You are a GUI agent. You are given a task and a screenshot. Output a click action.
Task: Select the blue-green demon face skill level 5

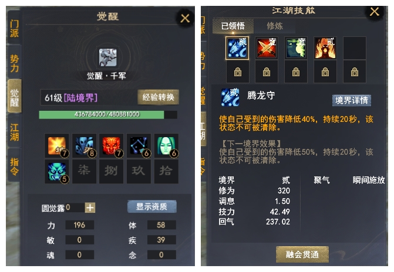[x=57, y=172]
